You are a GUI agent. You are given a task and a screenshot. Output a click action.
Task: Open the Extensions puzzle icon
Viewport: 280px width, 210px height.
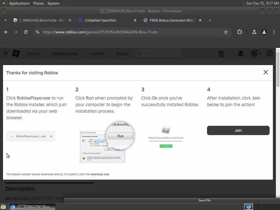click(x=240, y=32)
